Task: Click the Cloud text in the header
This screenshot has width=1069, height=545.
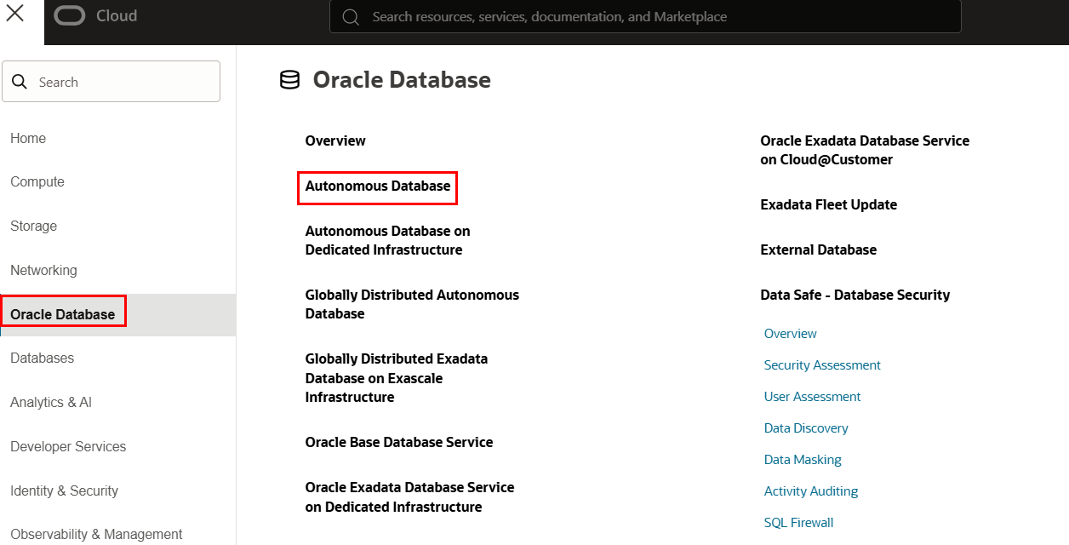Action: point(117,16)
